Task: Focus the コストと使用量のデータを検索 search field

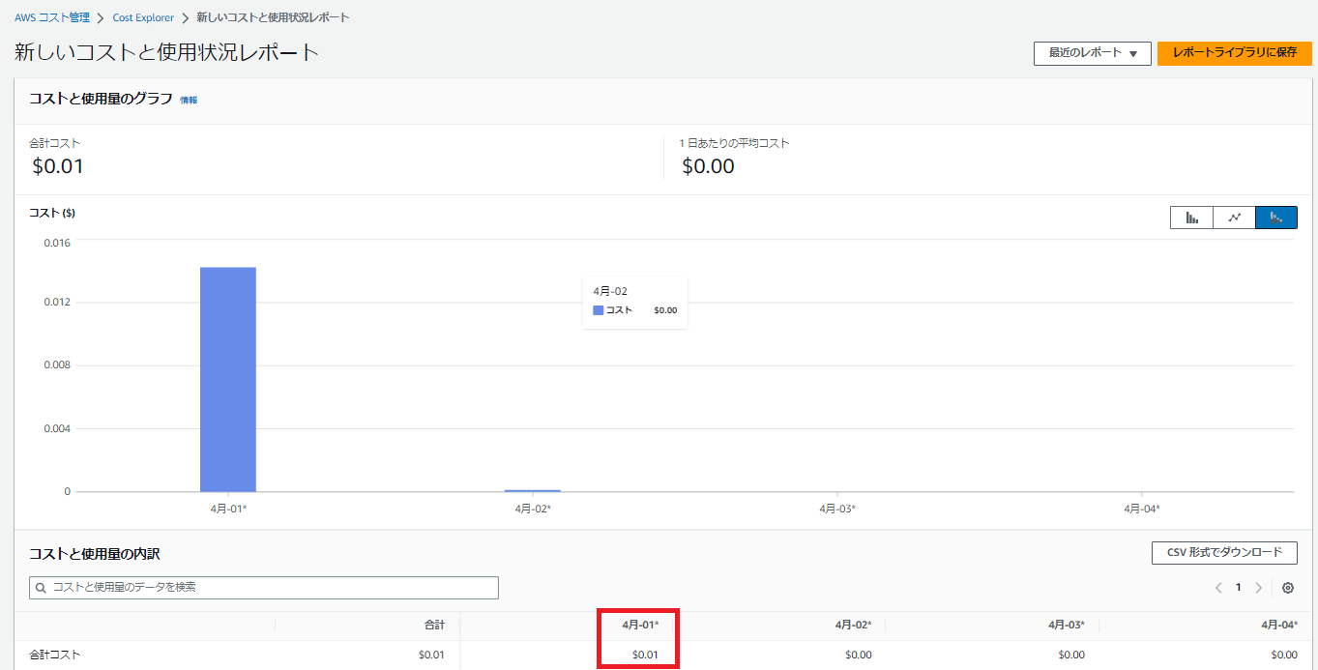Action: coord(264,588)
